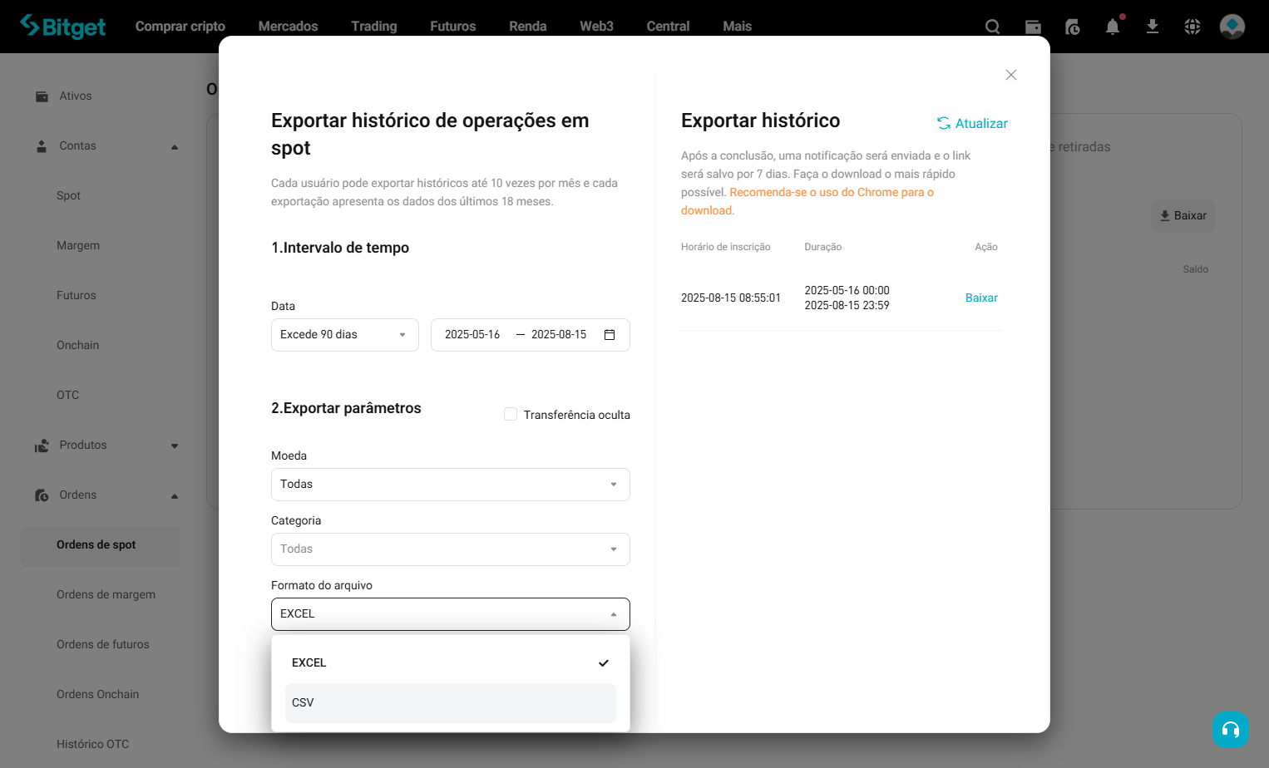Click the calendar icon in date range

(x=610, y=335)
